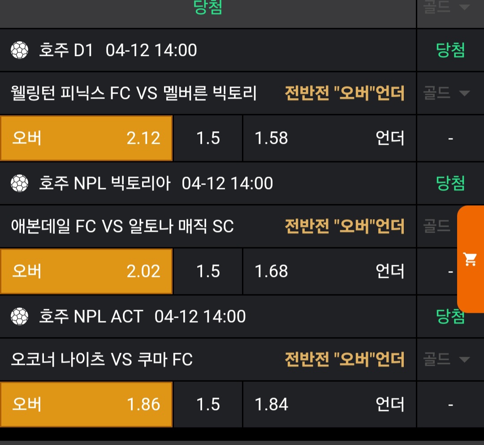This screenshot has height=445, width=484.
Task: Open 골드 dropdown in 오코너 나이츠 row
Action: [x=446, y=359]
